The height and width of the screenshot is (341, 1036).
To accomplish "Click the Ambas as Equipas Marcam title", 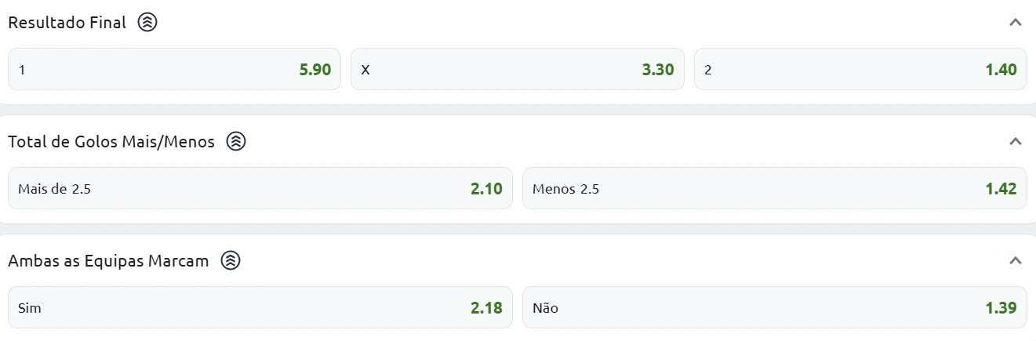I will [x=108, y=261].
